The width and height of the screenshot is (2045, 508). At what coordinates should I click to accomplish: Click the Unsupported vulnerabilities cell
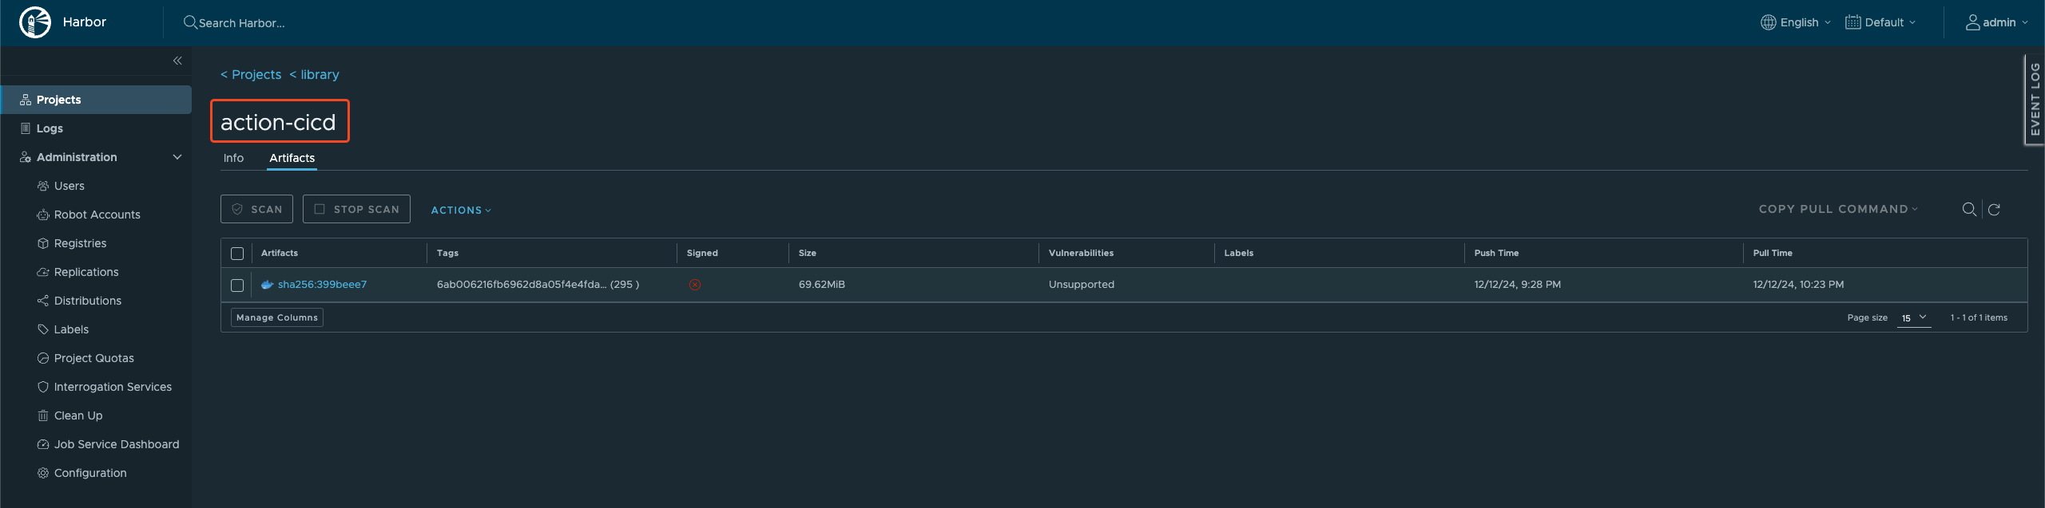tap(1082, 285)
